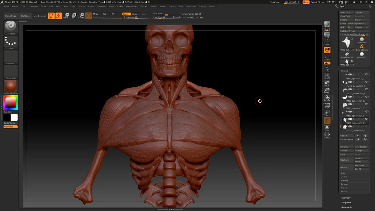Click the Gizmo 3D sphere icon

tap(88, 16)
